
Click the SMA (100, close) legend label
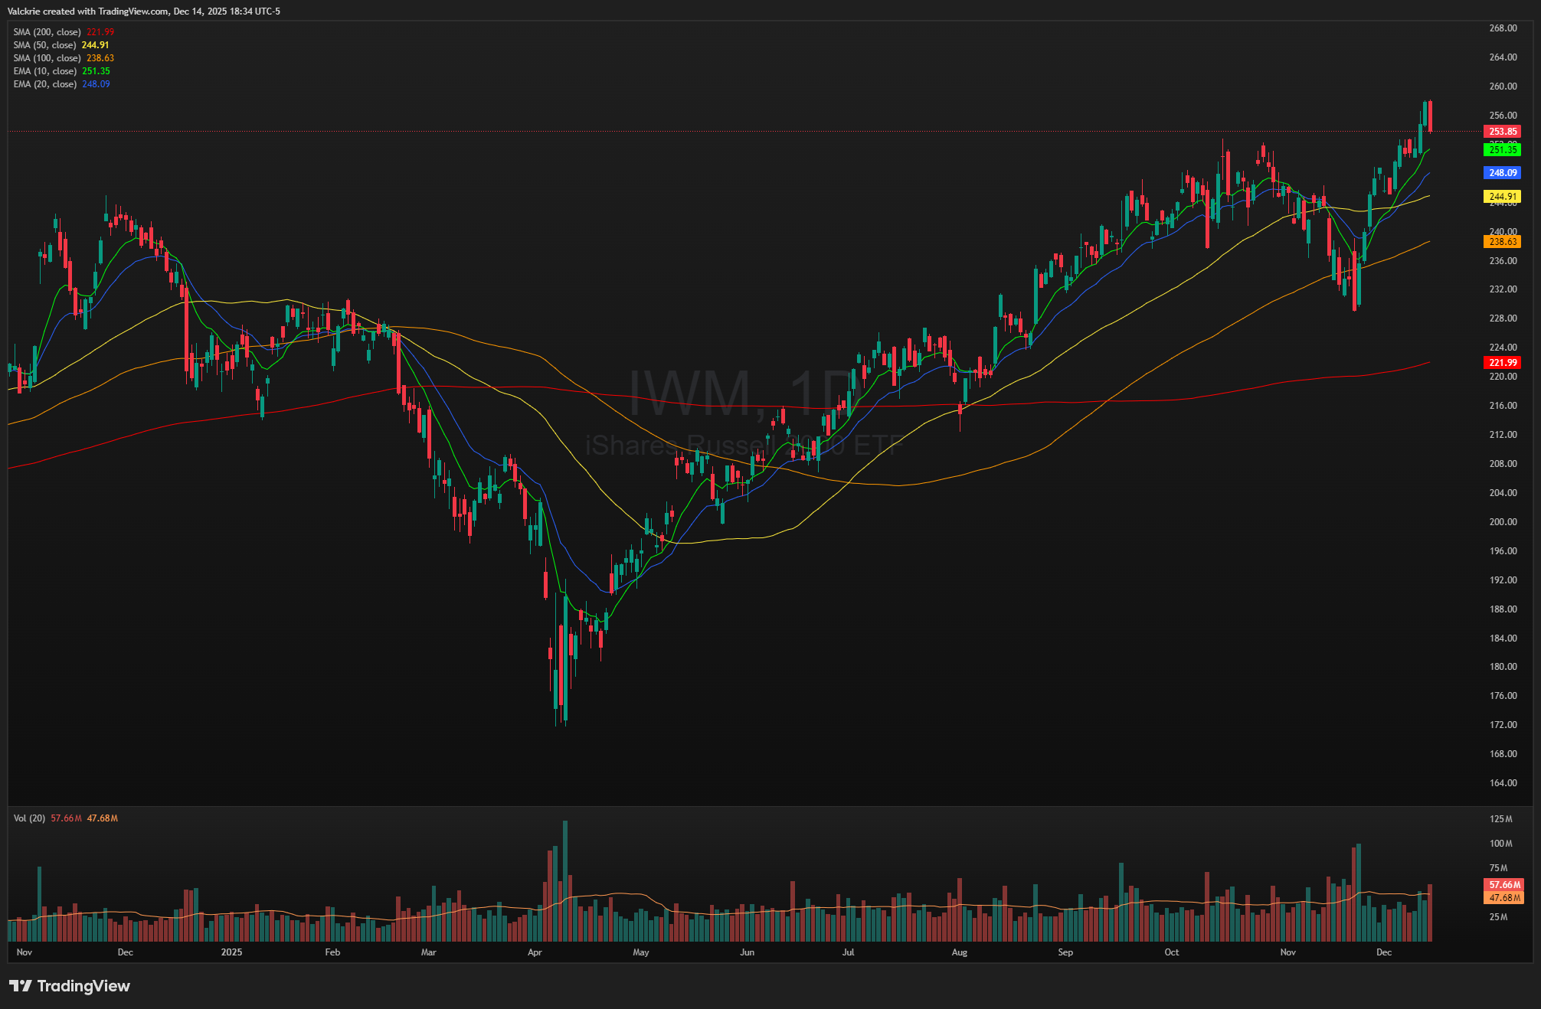pos(47,58)
